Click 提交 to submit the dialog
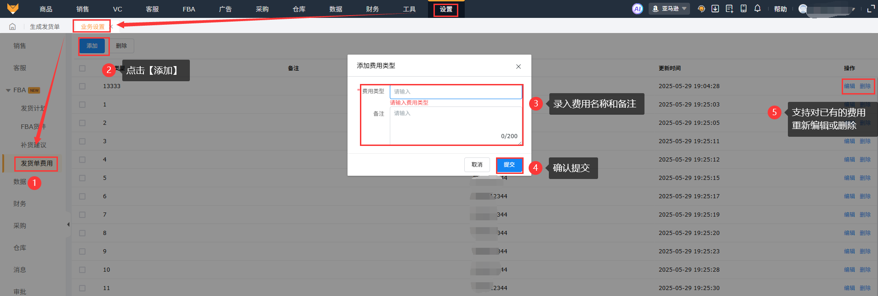The image size is (878, 296). [509, 165]
